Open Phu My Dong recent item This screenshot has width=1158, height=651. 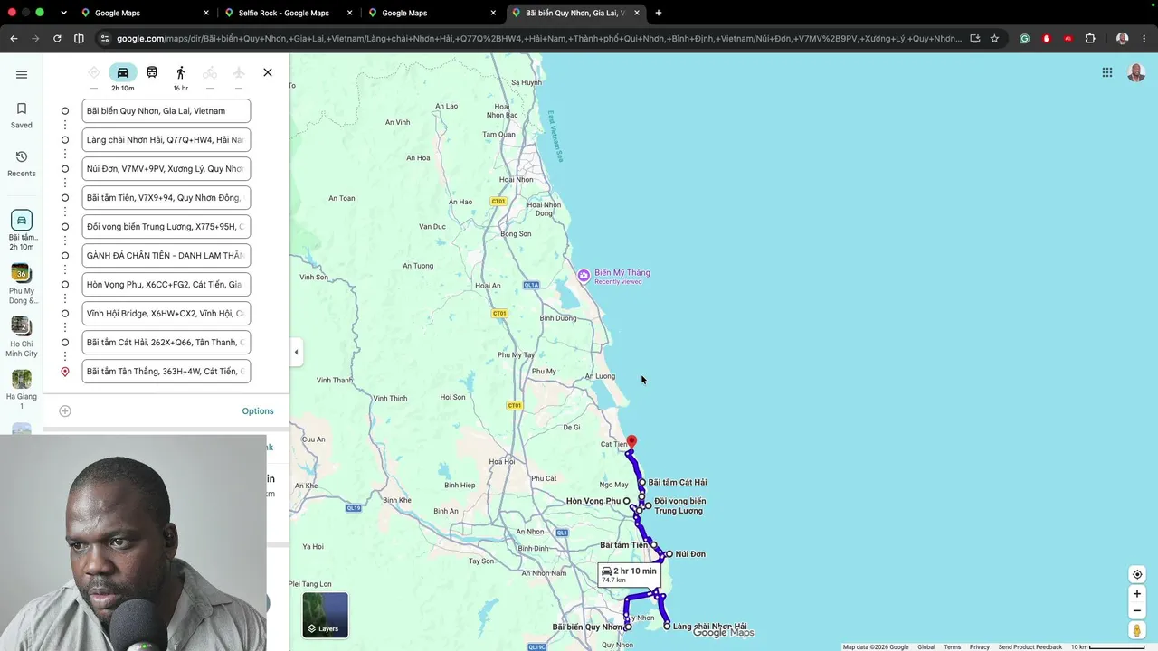click(x=22, y=284)
